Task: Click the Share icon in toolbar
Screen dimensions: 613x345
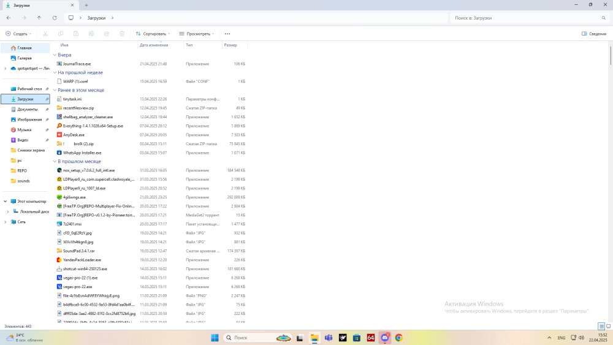Action: (x=106, y=34)
